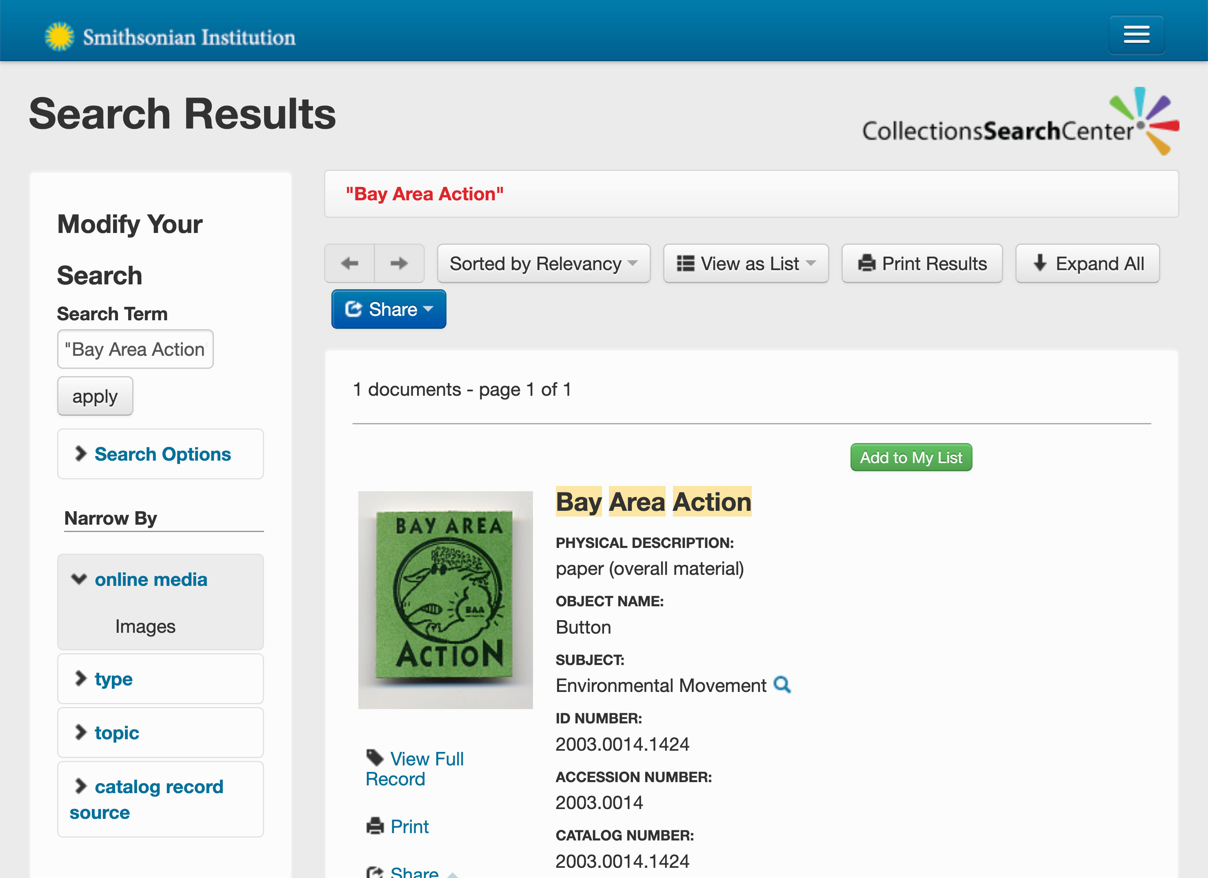Open the hamburger navigation menu
Viewport: 1208px width, 878px height.
coord(1136,35)
